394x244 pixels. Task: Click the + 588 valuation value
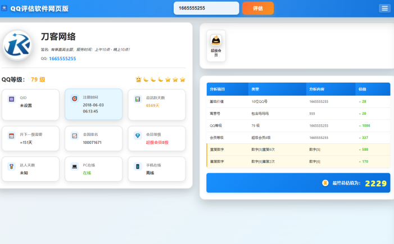[363, 150]
